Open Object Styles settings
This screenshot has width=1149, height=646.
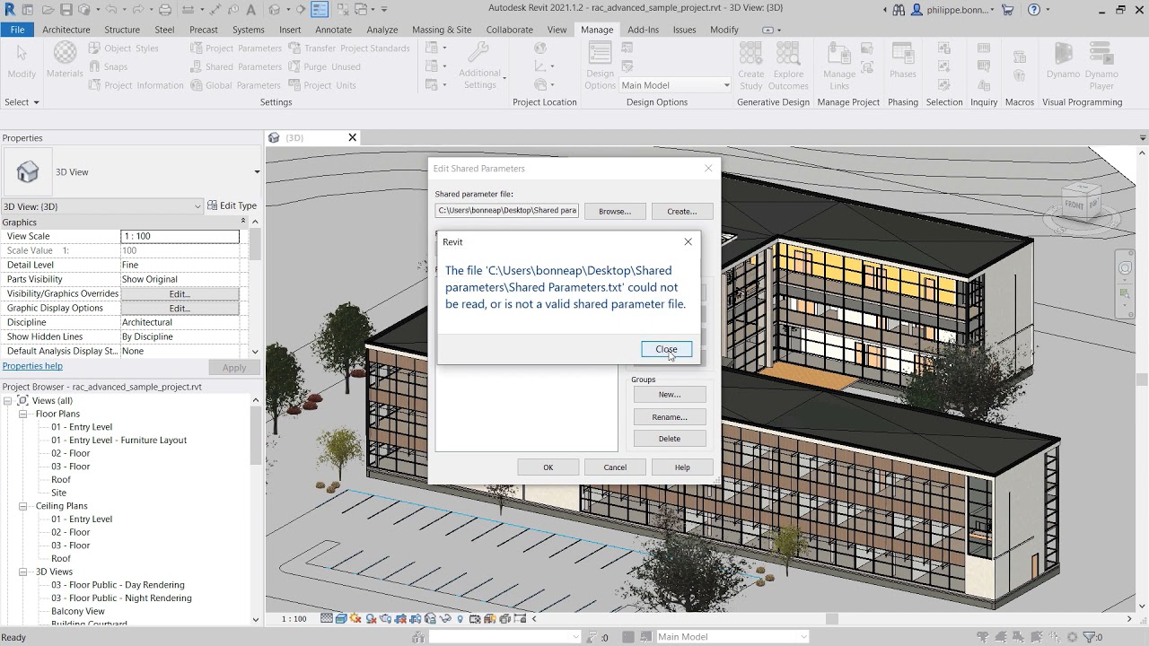point(124,48)
